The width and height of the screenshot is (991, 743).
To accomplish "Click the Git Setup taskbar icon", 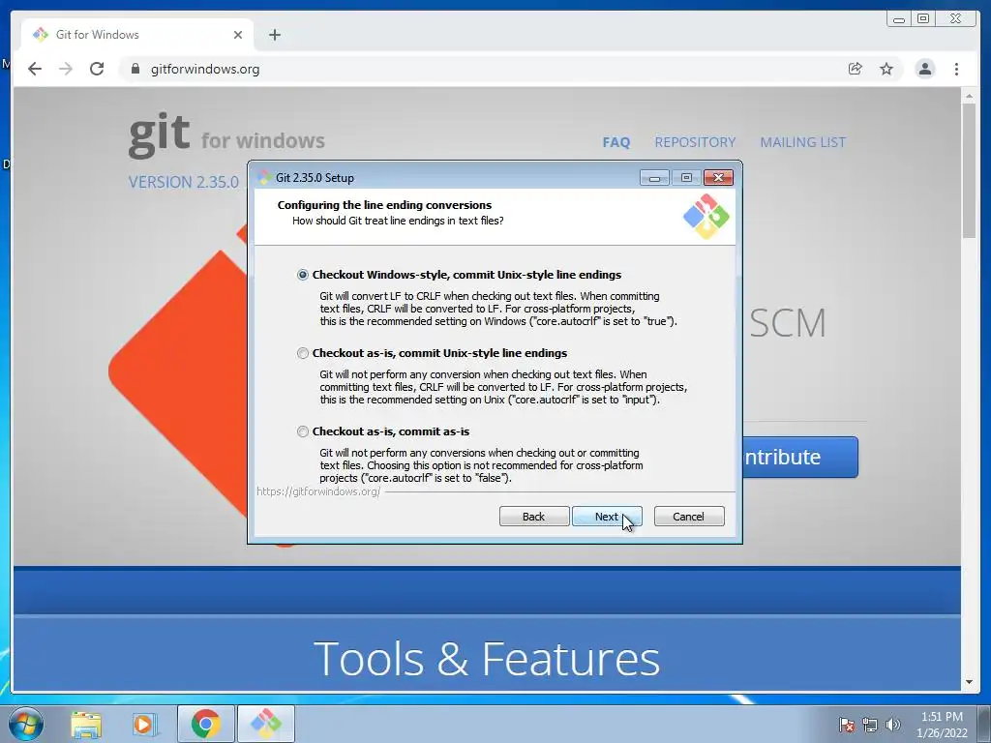I will click(x=265, y=724).
